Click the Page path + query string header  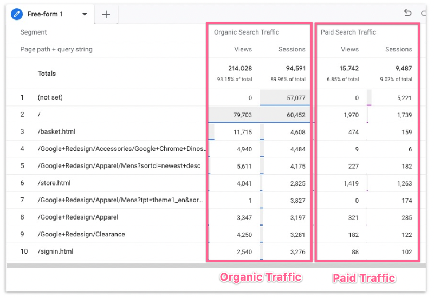(56, 49)
